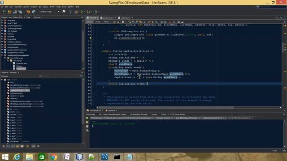The height and width of the screenshot is (161, 287).
Task: Open the File menu
Action: (x=2, y=7)
